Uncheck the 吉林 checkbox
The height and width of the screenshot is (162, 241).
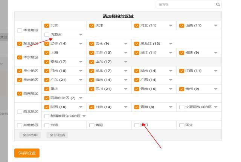pos(92,44)
